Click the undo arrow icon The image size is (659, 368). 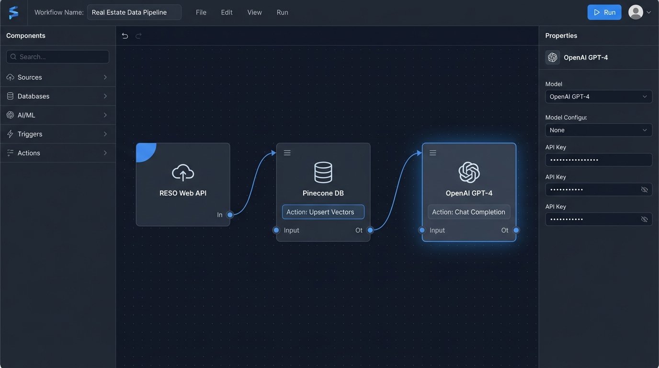point(125,36)
